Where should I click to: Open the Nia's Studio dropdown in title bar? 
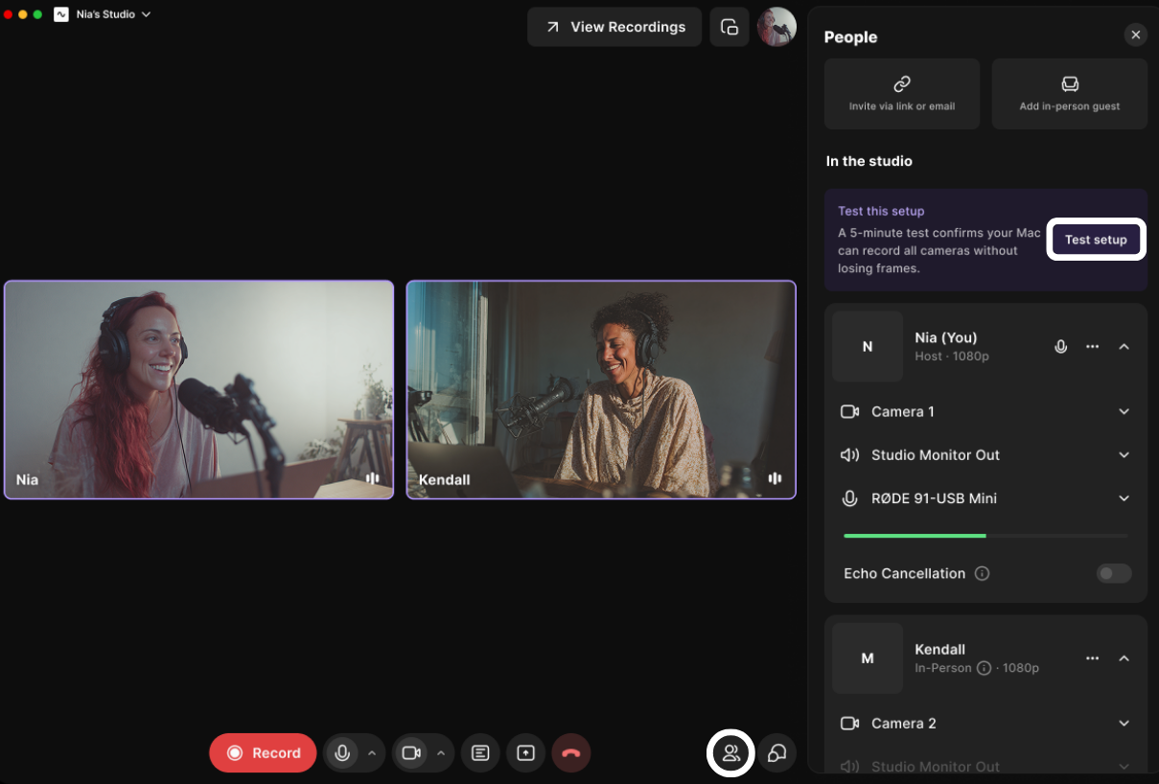(x=104, y=14)
